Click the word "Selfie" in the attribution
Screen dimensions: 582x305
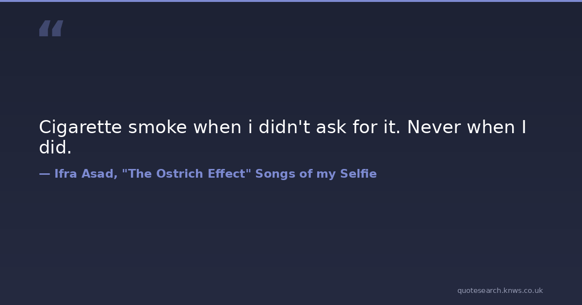(x=359, y=174)
